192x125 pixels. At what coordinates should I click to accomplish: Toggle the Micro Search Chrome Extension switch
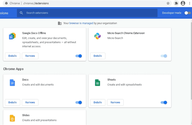[164, 56]
